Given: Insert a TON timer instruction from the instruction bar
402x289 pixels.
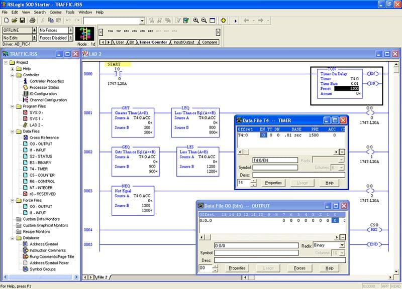Looking at the screenshot, I should pyautogui.click(x=111, y=31).
